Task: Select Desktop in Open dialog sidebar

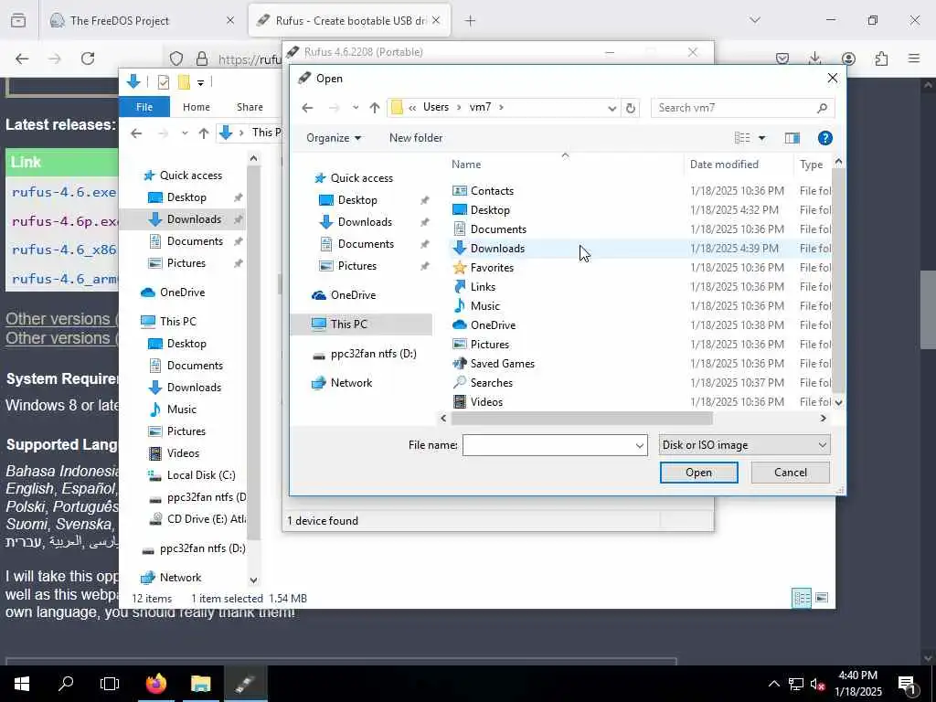Action: tap(348, 200)
